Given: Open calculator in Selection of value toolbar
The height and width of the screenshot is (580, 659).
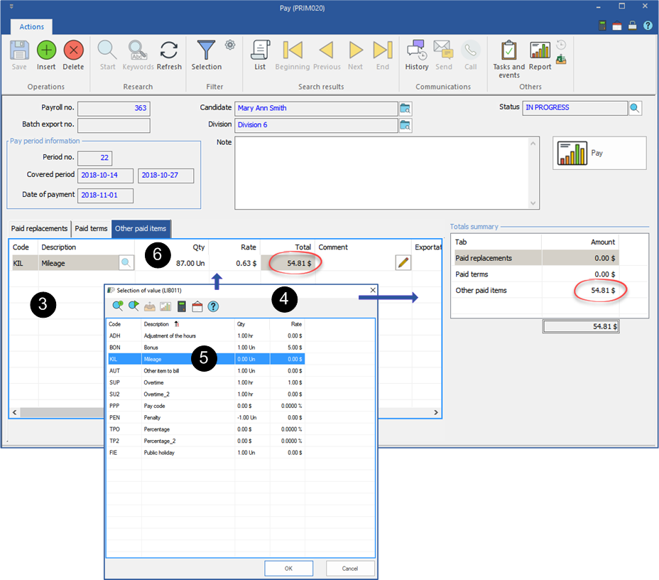Looking at the screenshot, I should 182,306.
